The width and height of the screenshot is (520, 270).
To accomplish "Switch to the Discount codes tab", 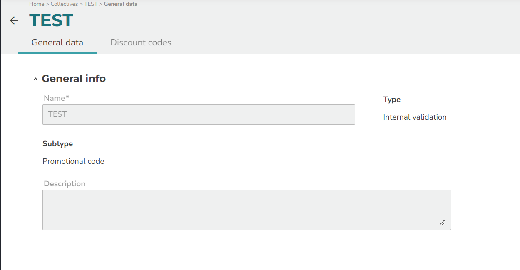I will [x=141, y=42].
